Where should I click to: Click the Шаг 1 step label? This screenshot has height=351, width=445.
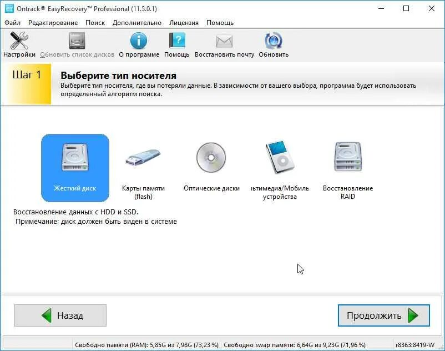pyautogui.click(x=27, y=75)
